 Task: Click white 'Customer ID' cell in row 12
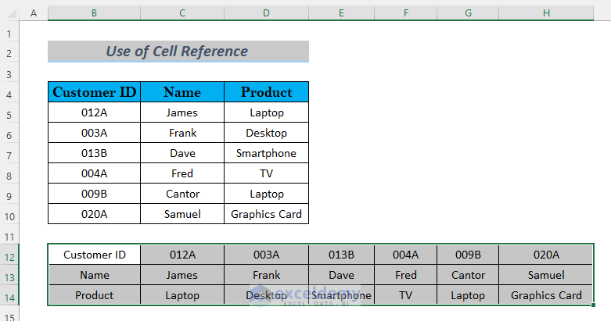tap(95, 255)
